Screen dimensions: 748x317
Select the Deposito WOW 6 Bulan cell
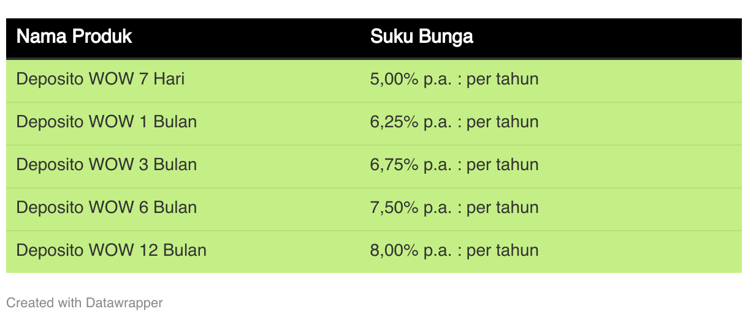(x=107, y=207)
